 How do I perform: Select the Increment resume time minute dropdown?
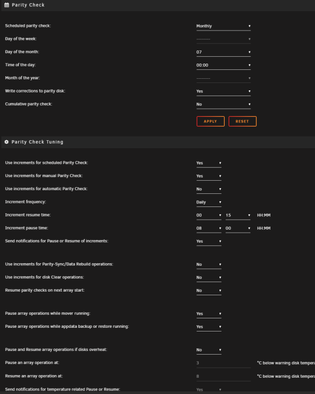pyautogui.click(x=238, y=215)
